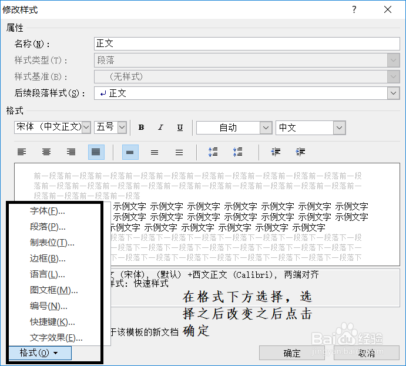Click the 取消 button
This screenshot has width=406, height=366.
tap(367, 353)
